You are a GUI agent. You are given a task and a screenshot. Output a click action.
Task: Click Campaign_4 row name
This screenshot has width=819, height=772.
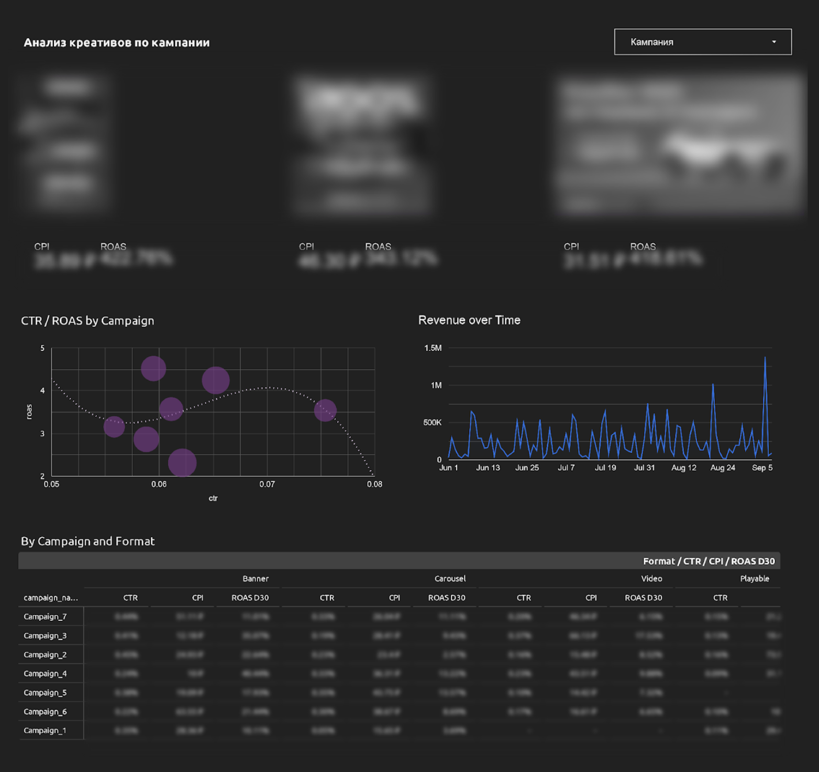(x=45, y=674)
